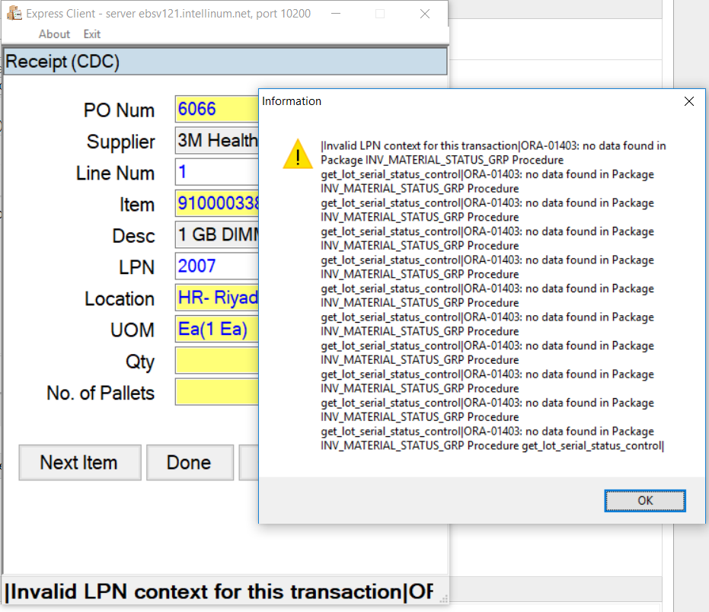Open the Exit menu
Screen dimensions: 709x612
92,34
